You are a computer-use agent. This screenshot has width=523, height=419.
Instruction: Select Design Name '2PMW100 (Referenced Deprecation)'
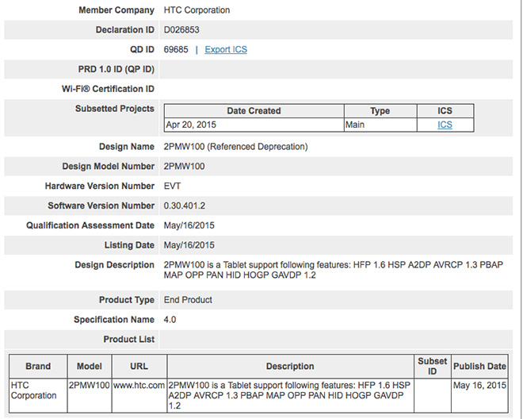[235, 147]
